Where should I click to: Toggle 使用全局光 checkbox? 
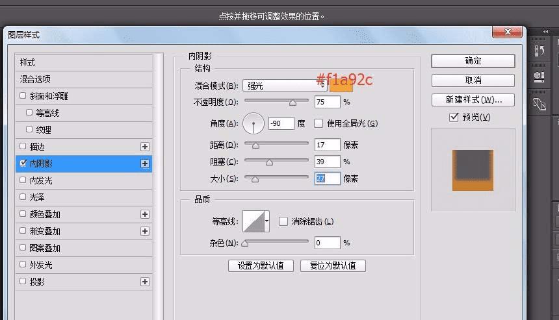pyautogui.click(x=318, y=123)
